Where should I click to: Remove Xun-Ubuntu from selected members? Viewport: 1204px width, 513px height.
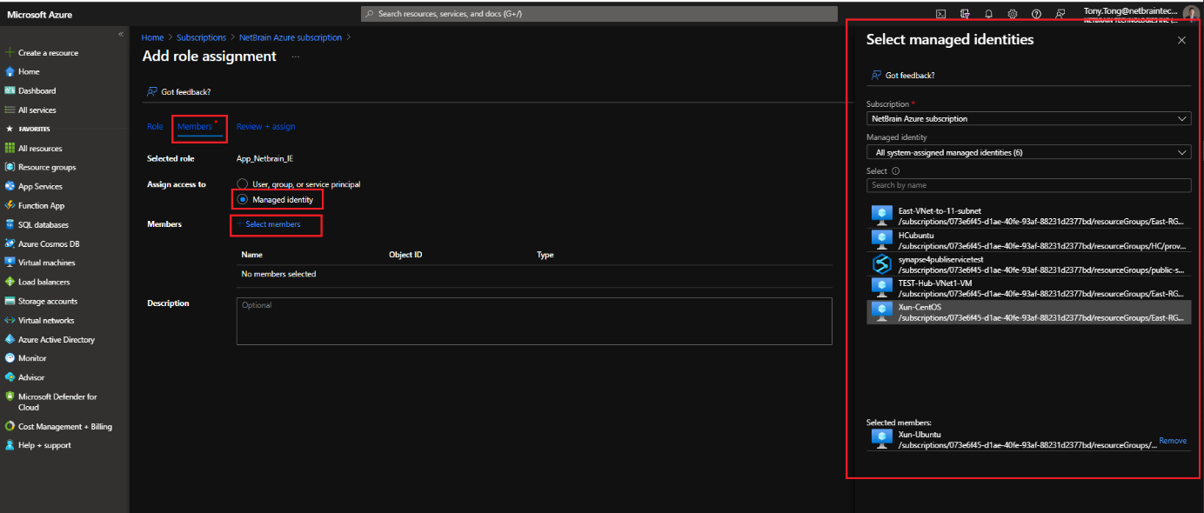tap(1172, 440)
